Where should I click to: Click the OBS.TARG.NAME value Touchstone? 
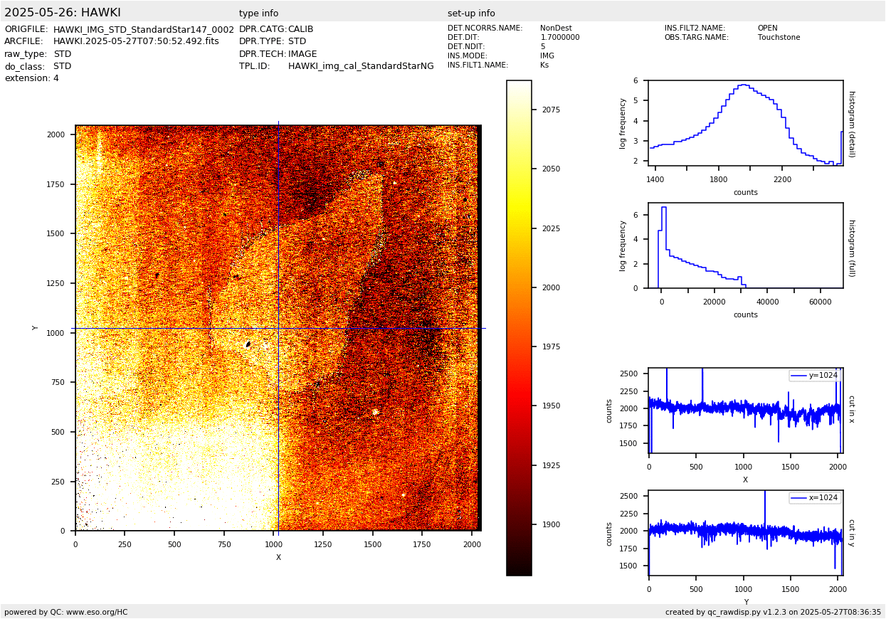point(779,38)
